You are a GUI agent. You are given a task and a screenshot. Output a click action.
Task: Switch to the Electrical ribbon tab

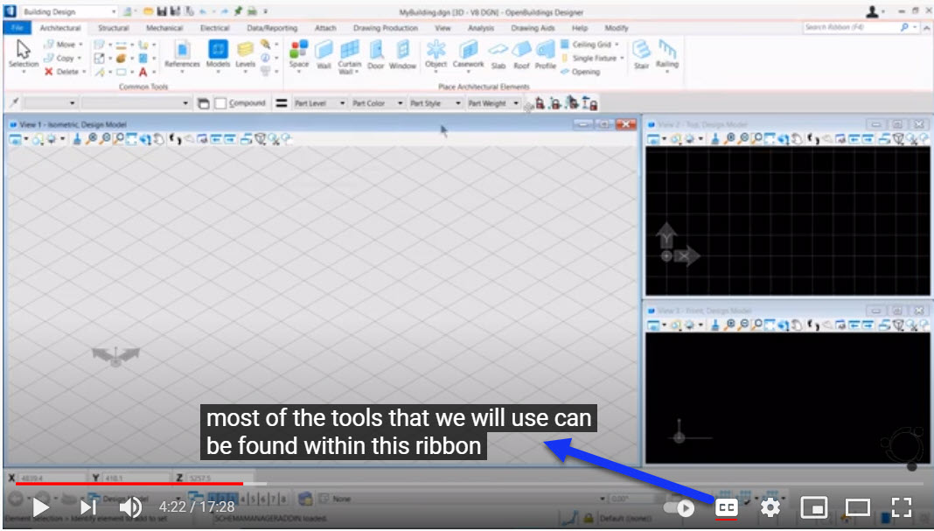click(214, 27)
